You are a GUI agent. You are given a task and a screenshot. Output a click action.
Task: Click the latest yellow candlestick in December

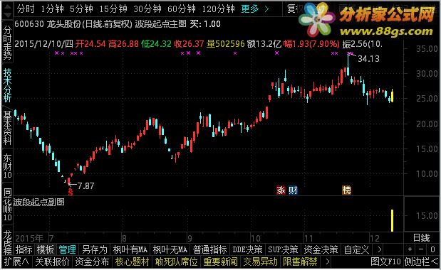[392, 95]
